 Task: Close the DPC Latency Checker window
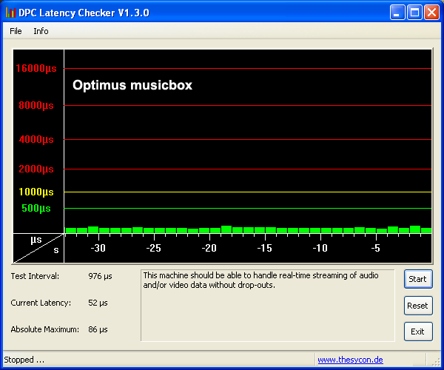click(431, 12)
